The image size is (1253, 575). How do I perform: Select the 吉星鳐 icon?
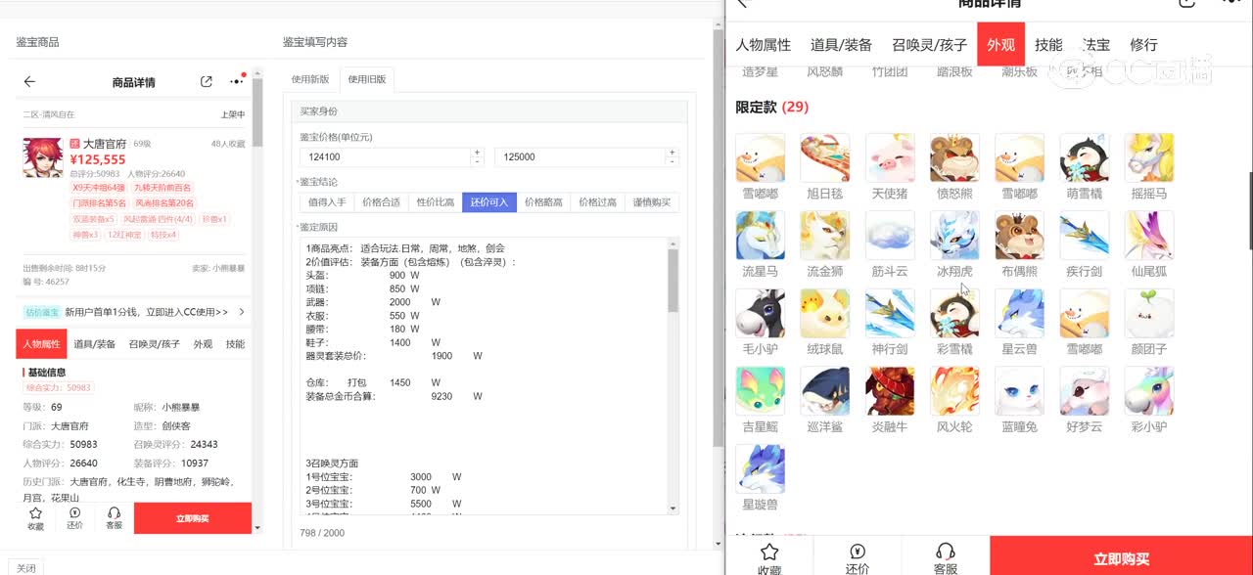(x=761, y=391)
